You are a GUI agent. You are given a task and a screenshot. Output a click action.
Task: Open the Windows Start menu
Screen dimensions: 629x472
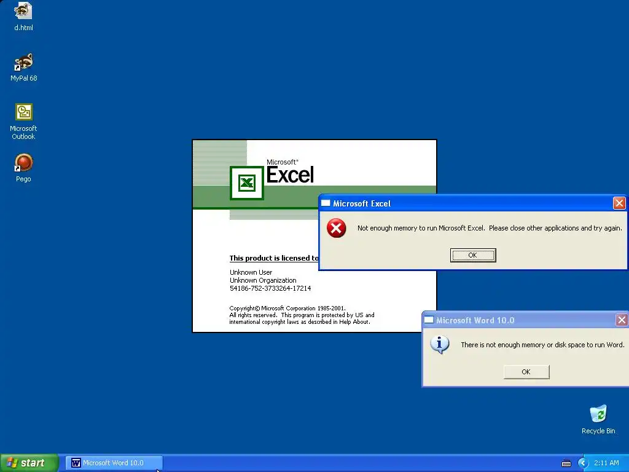(x=29, y=463)
